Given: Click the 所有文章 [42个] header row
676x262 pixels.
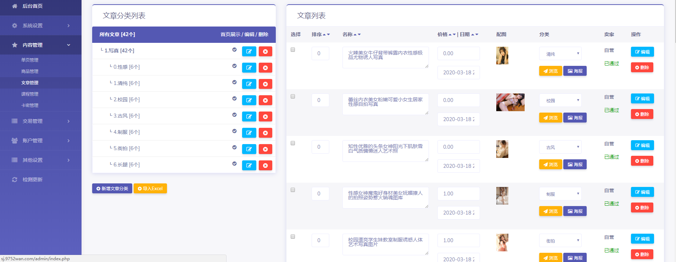Looking at the screenshot, I should [184, 34].
